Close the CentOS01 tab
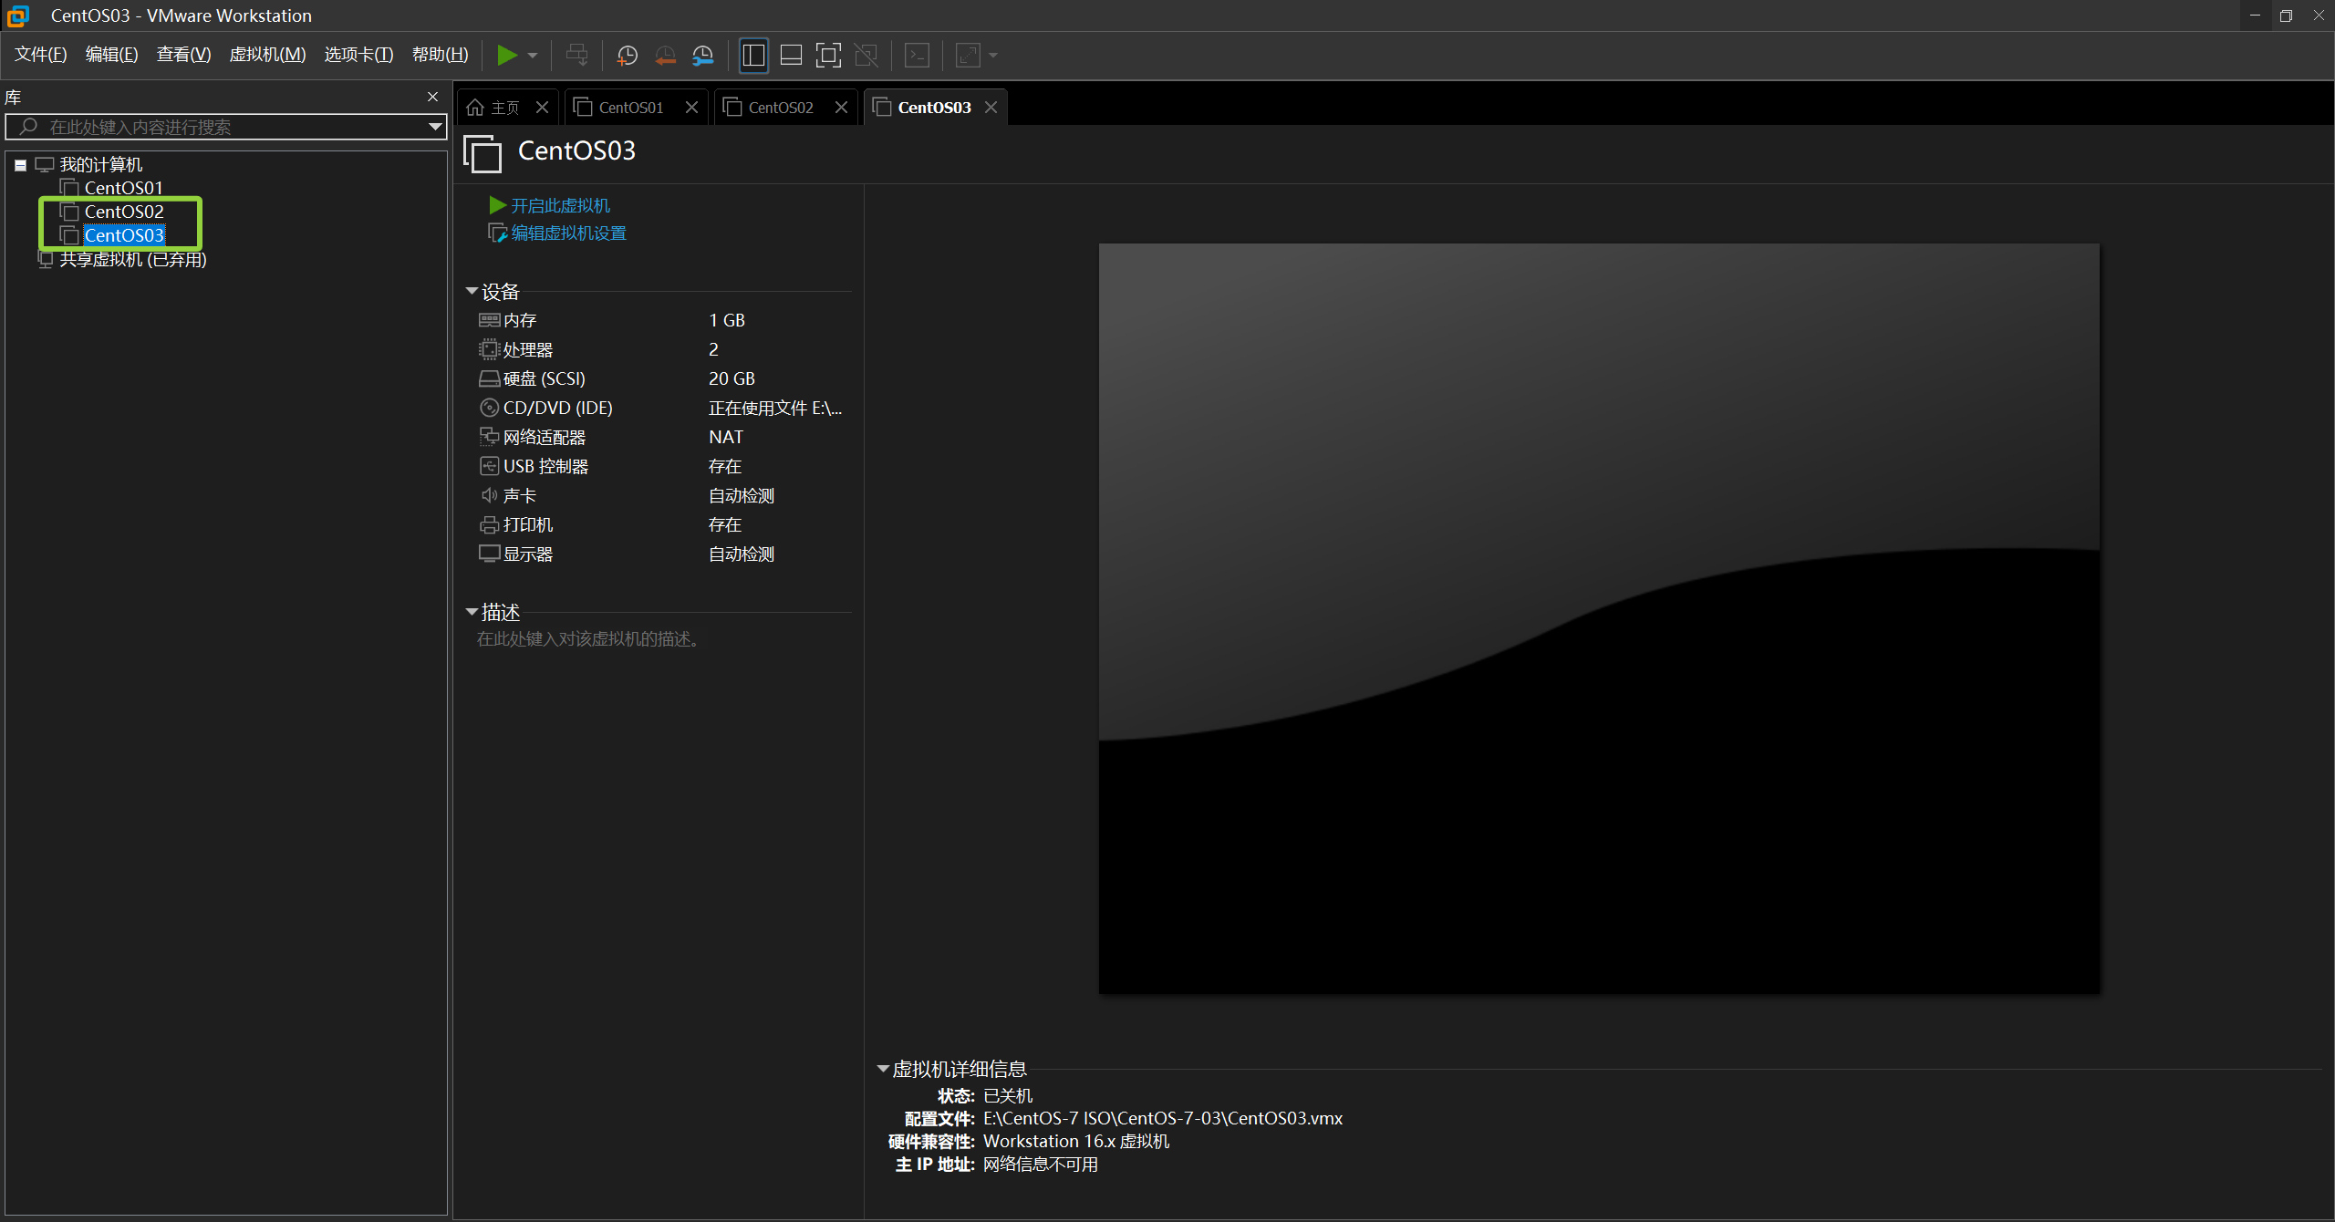This screenshot has width=2335, height=1222. tap(691, 108)
